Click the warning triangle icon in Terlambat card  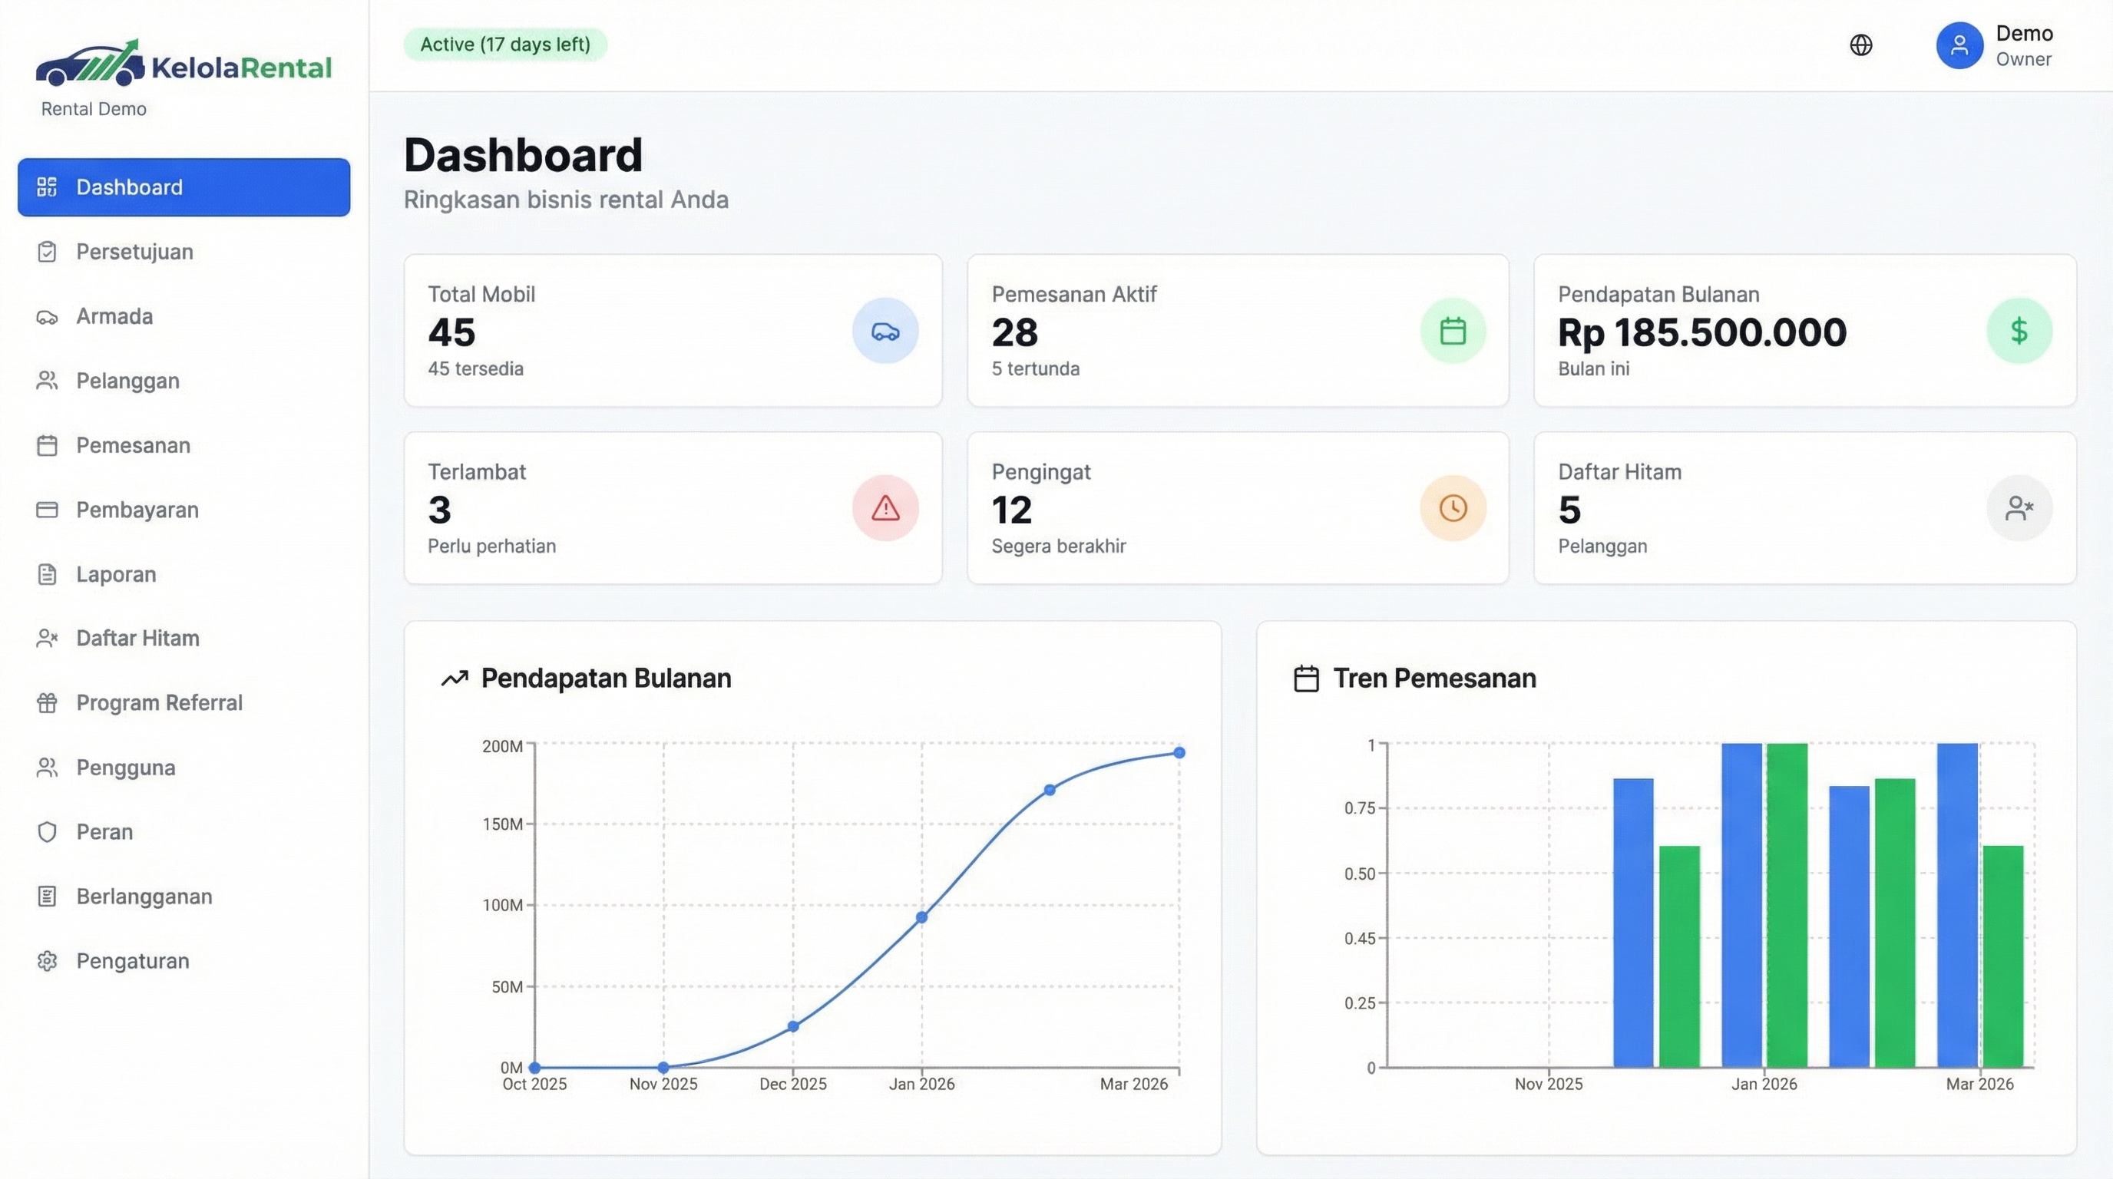(885, 508)
